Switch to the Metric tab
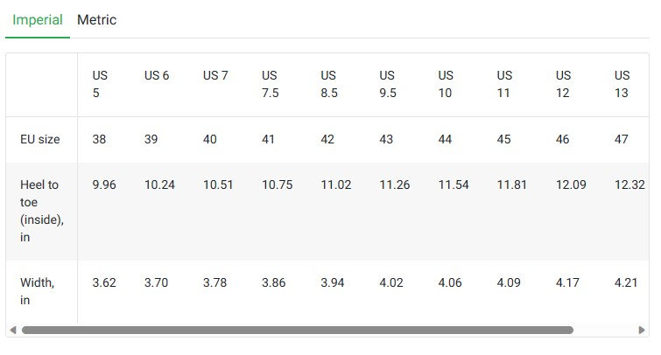 (96, 20)
